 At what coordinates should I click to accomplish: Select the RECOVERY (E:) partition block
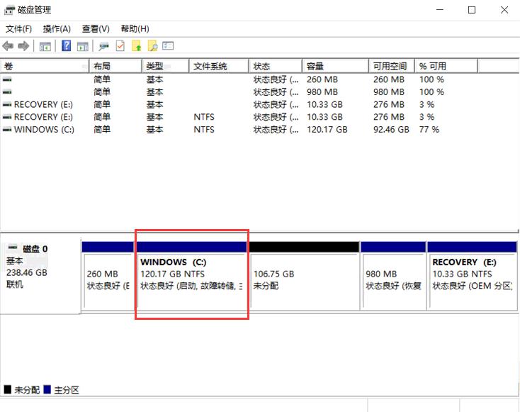(x=473, y=277)
